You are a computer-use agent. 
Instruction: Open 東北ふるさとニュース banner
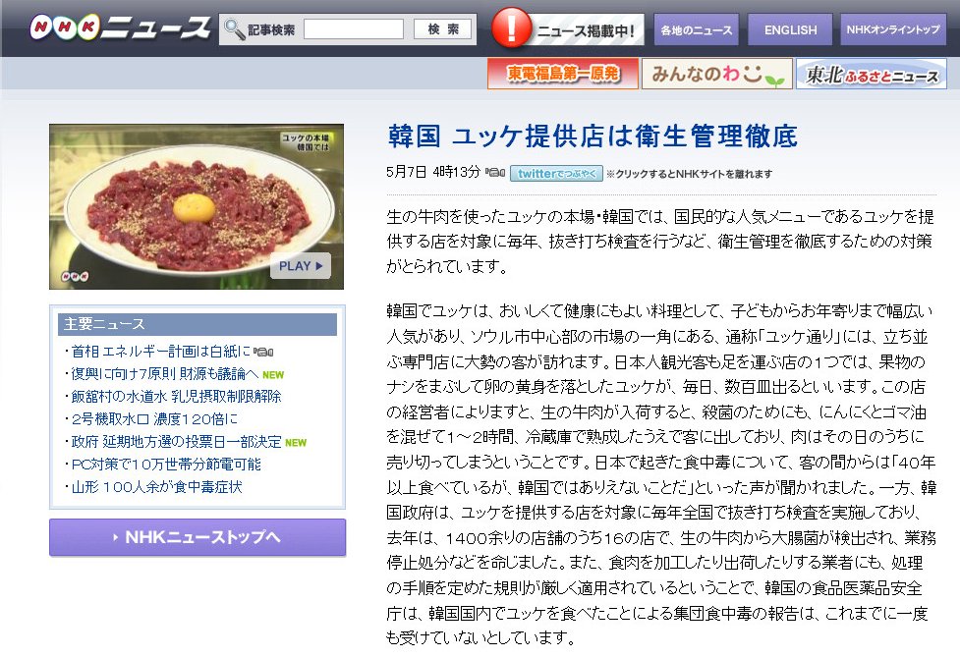[872, 74]
